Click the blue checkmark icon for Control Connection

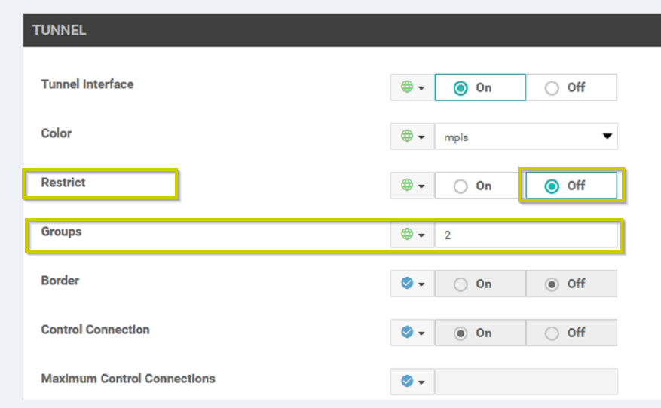tap(407, 332)
